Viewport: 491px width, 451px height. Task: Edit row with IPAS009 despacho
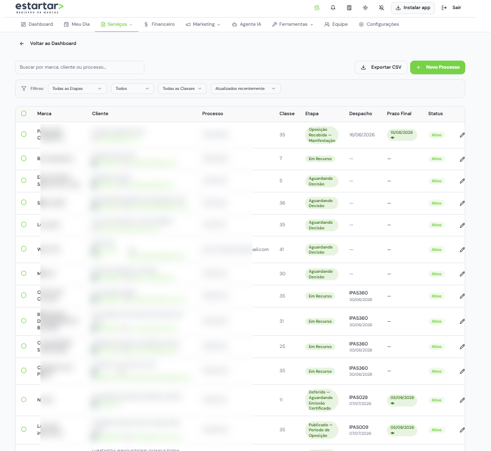coord(462,430)
